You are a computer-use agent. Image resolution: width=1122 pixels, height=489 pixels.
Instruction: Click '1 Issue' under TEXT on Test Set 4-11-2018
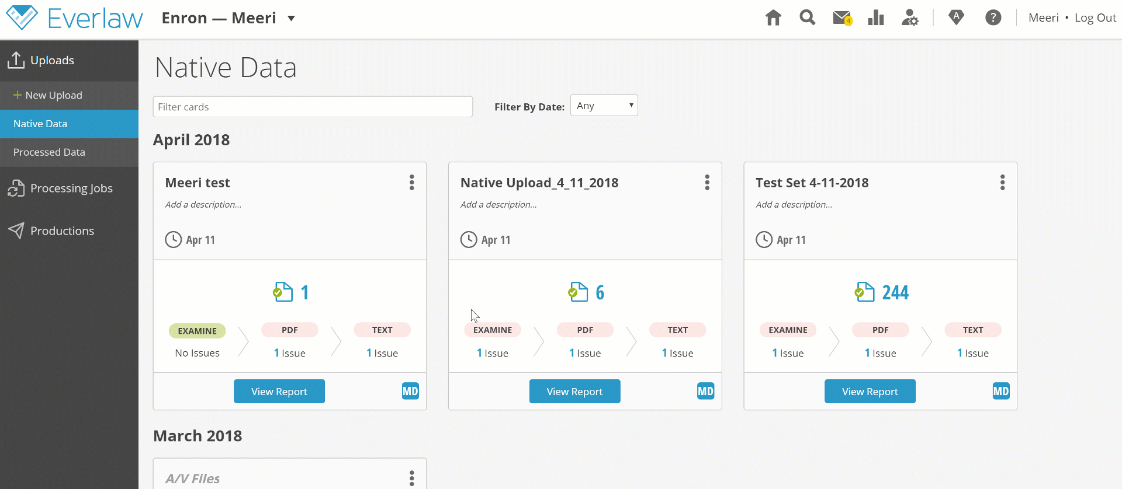click(973, 353)
